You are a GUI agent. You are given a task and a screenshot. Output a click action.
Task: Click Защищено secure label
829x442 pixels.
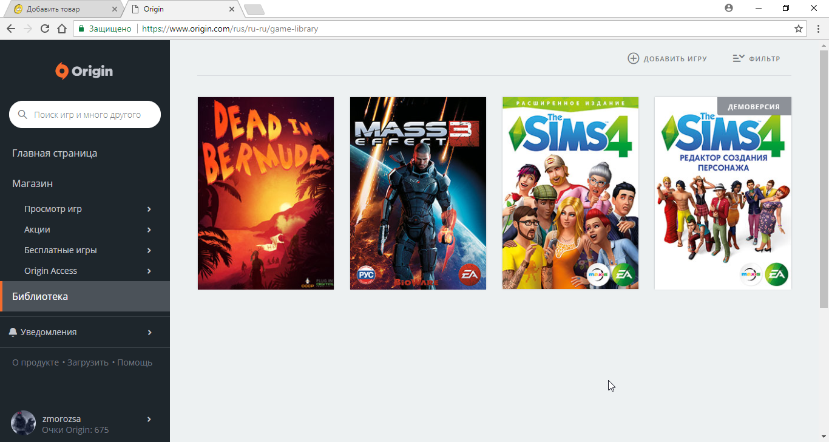click(110, 29)
